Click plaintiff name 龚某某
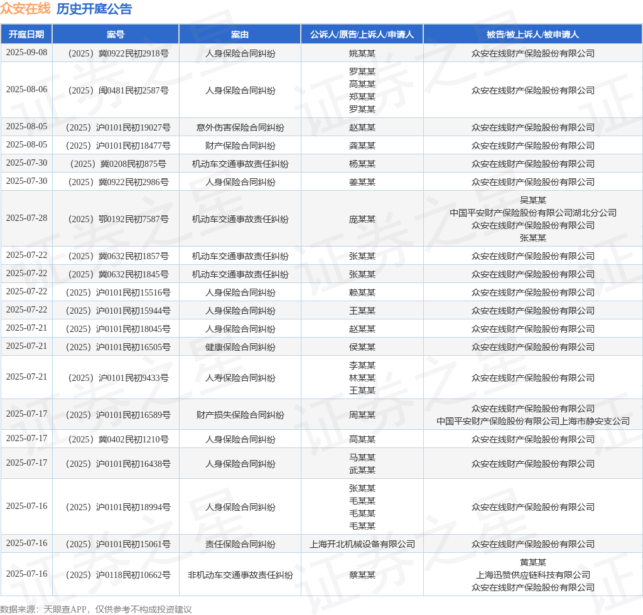Screen dimensions: 643x615 (362, 146)
